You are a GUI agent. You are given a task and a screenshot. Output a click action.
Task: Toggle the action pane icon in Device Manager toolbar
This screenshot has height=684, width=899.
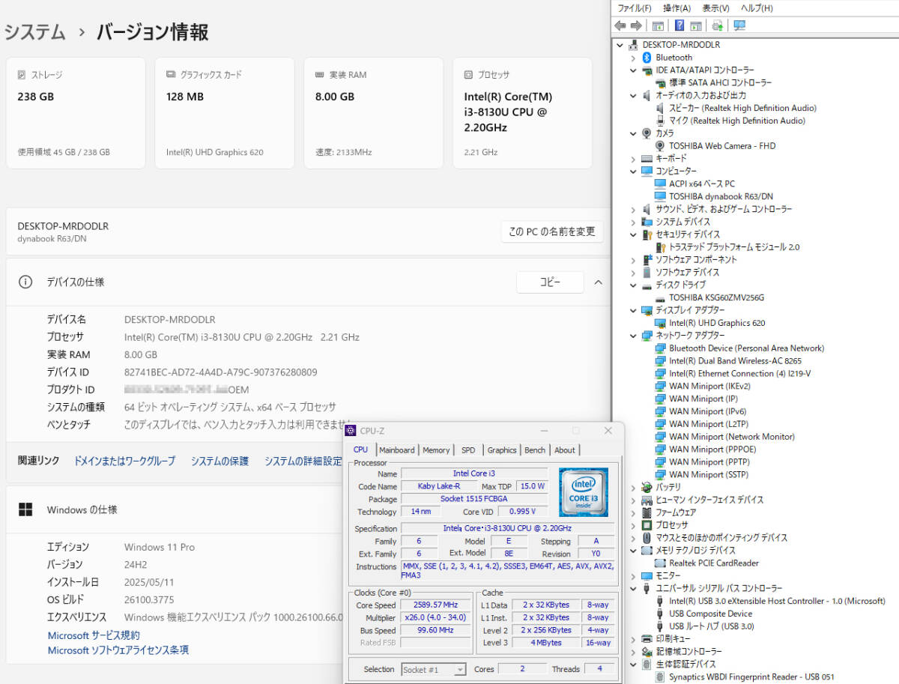(x=696, y=25)
